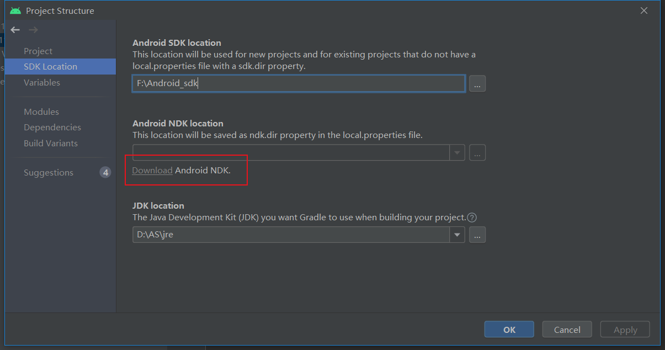Open Build Variants section
This screenshot has height=350, width=665.
pyautogui.click(x=51, y=143)
